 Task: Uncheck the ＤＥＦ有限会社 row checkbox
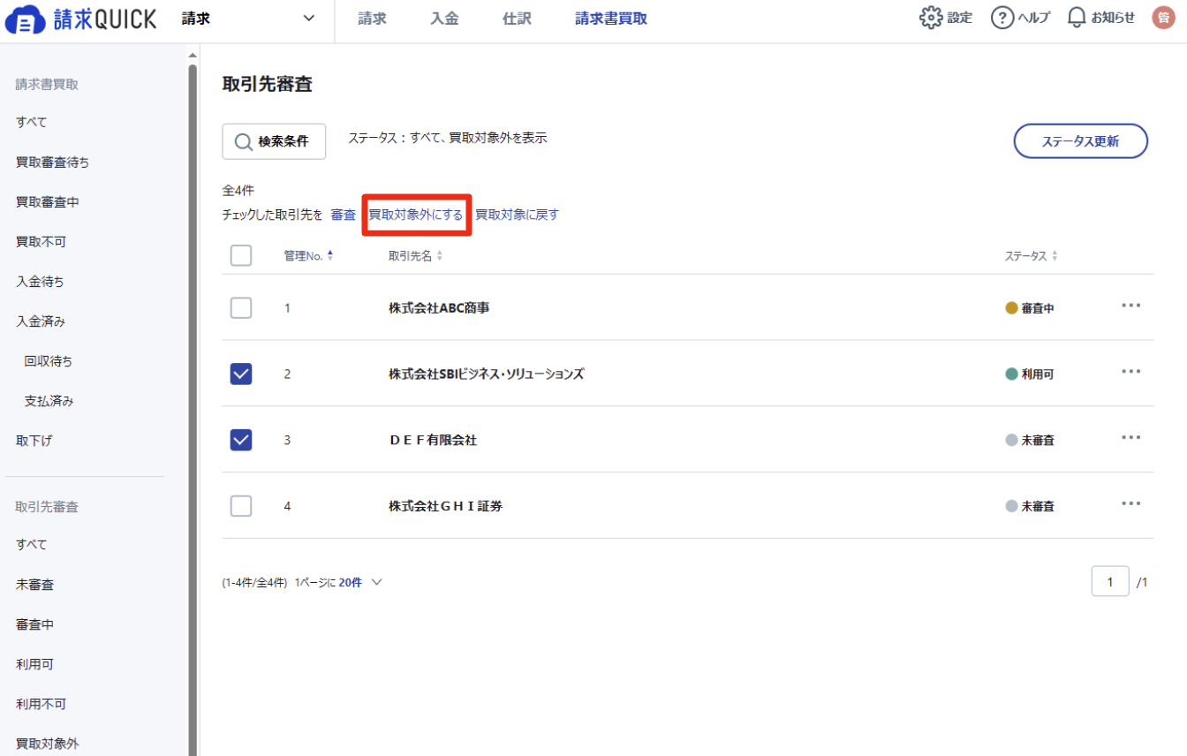[x=241, y=440]
